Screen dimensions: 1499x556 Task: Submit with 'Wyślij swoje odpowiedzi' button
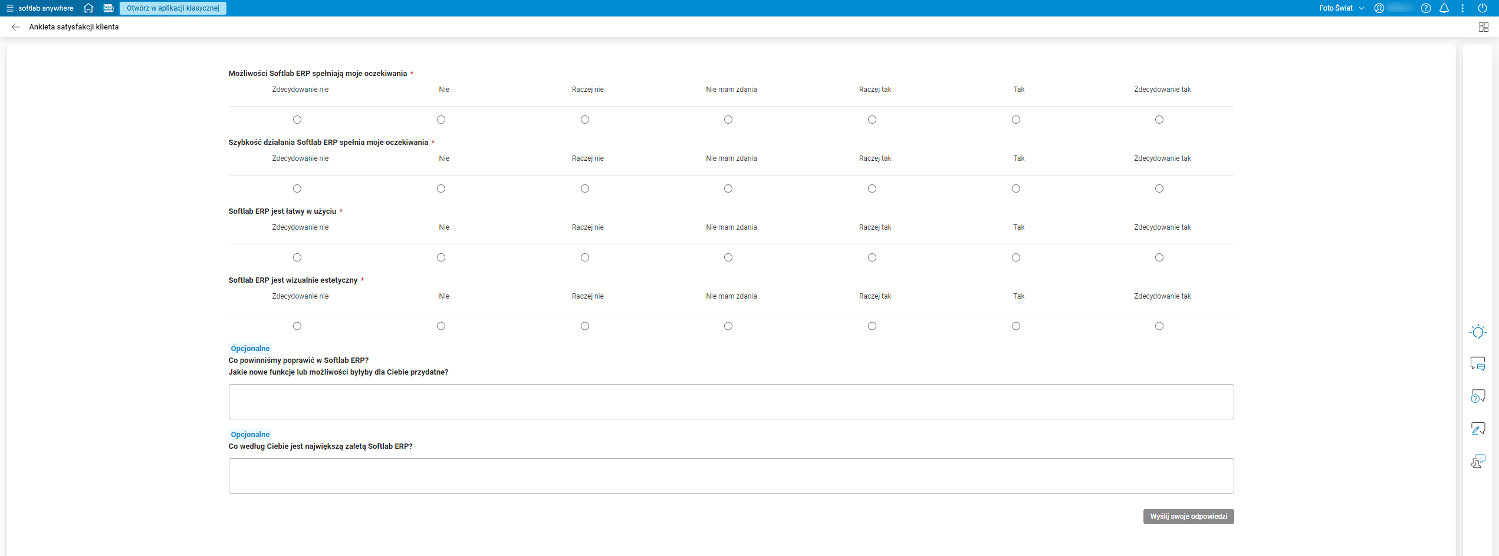pyautogui.click(x=1189, y=517)
